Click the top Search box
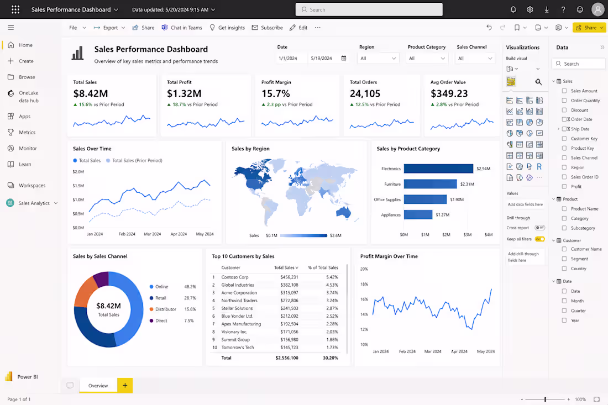Screen dimensions: 608x405 (369, 9)
